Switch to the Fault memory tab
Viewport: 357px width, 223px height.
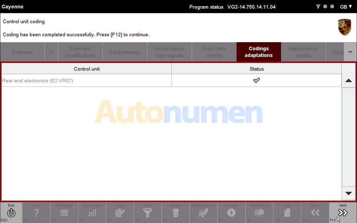click(x=125, y=52)
